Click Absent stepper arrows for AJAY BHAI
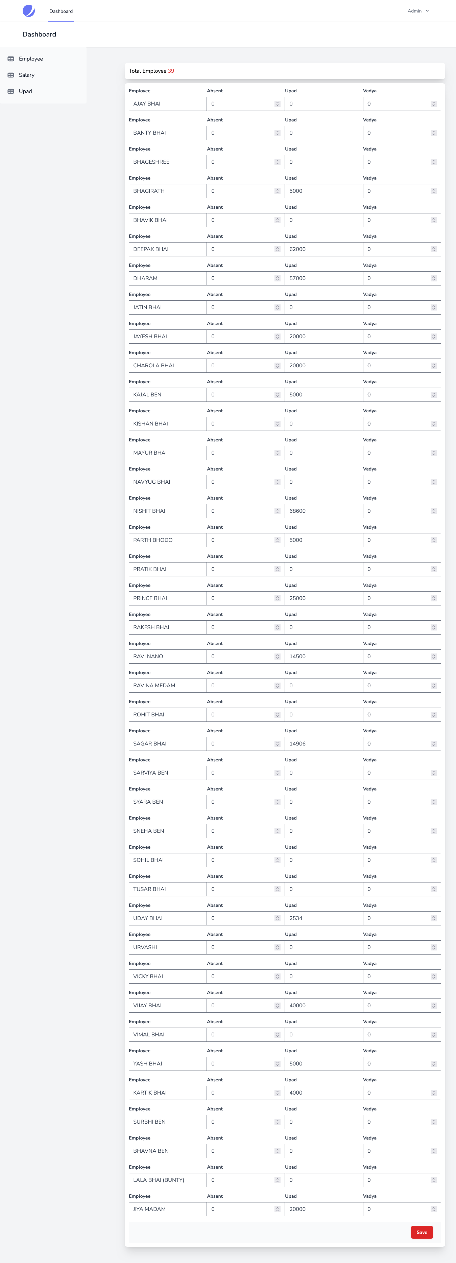 277,104
